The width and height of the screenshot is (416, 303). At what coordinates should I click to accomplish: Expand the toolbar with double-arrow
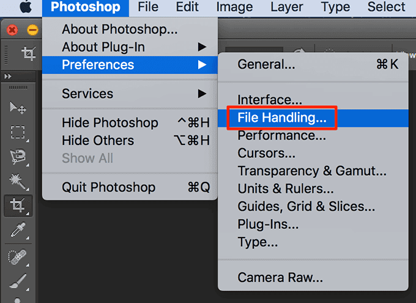point(8,77)
